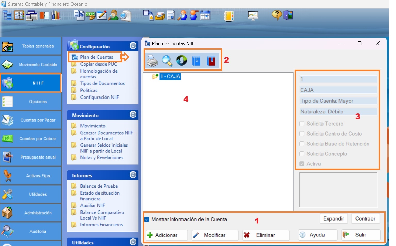
Task: Select the 1 - CAJA tree node
Action: click(170, 76)
